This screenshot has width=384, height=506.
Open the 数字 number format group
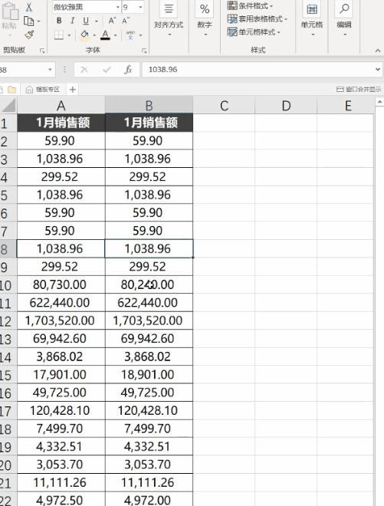(x=205, y=18)
